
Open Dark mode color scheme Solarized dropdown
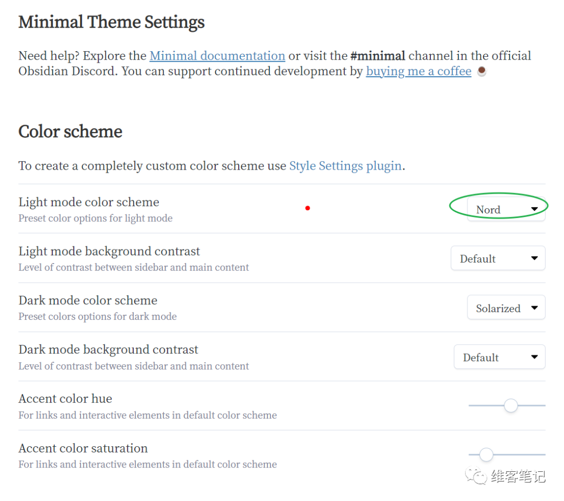(x=506, y=308)
